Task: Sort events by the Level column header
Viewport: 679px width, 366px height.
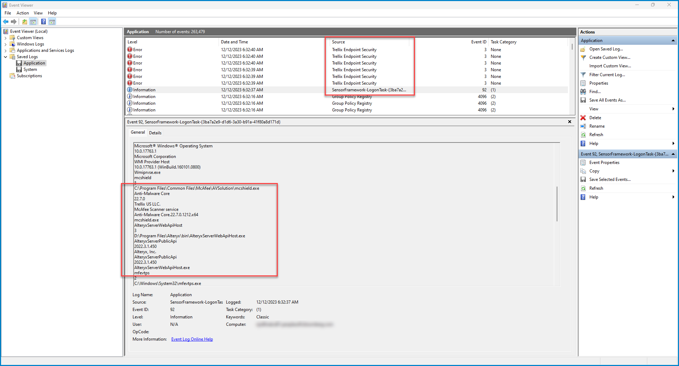Action: pos(173,42)
